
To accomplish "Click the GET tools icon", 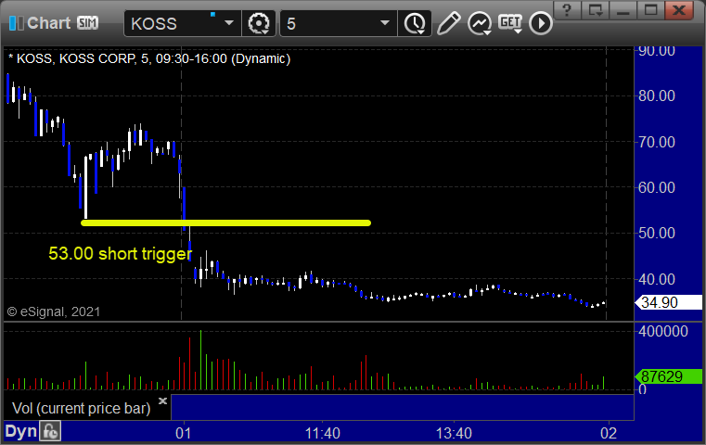I will (510, 23).
